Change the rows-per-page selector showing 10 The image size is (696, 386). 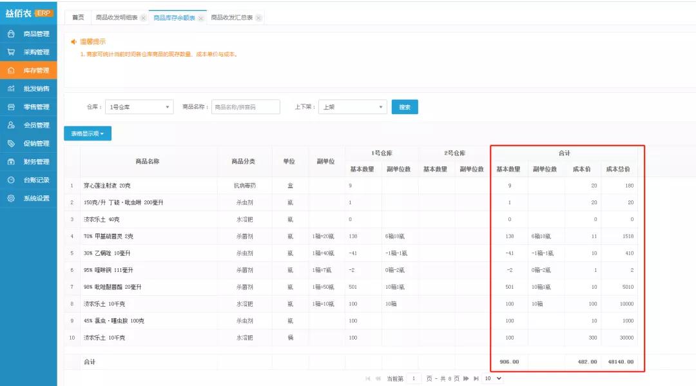493,379
